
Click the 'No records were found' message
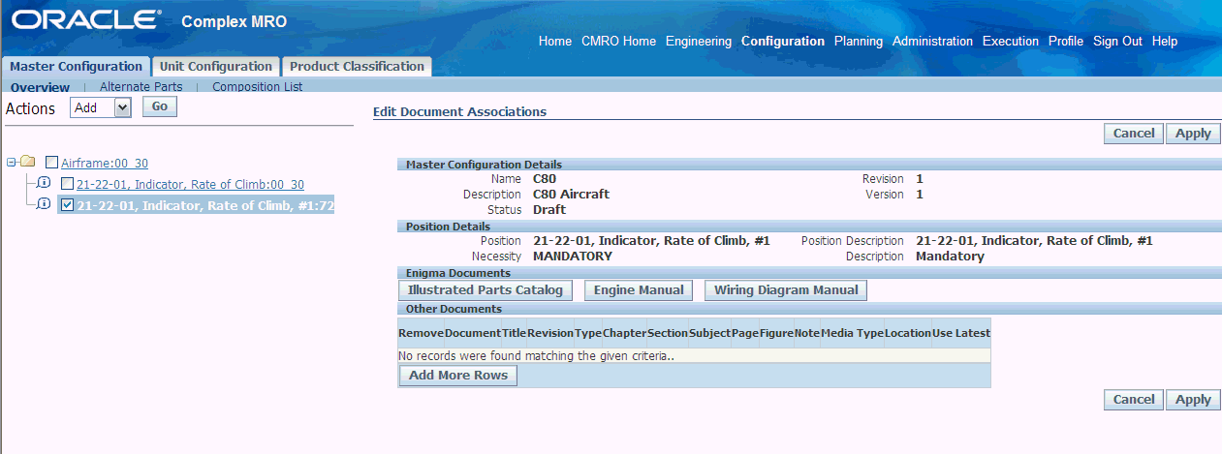tap(537, 356)
